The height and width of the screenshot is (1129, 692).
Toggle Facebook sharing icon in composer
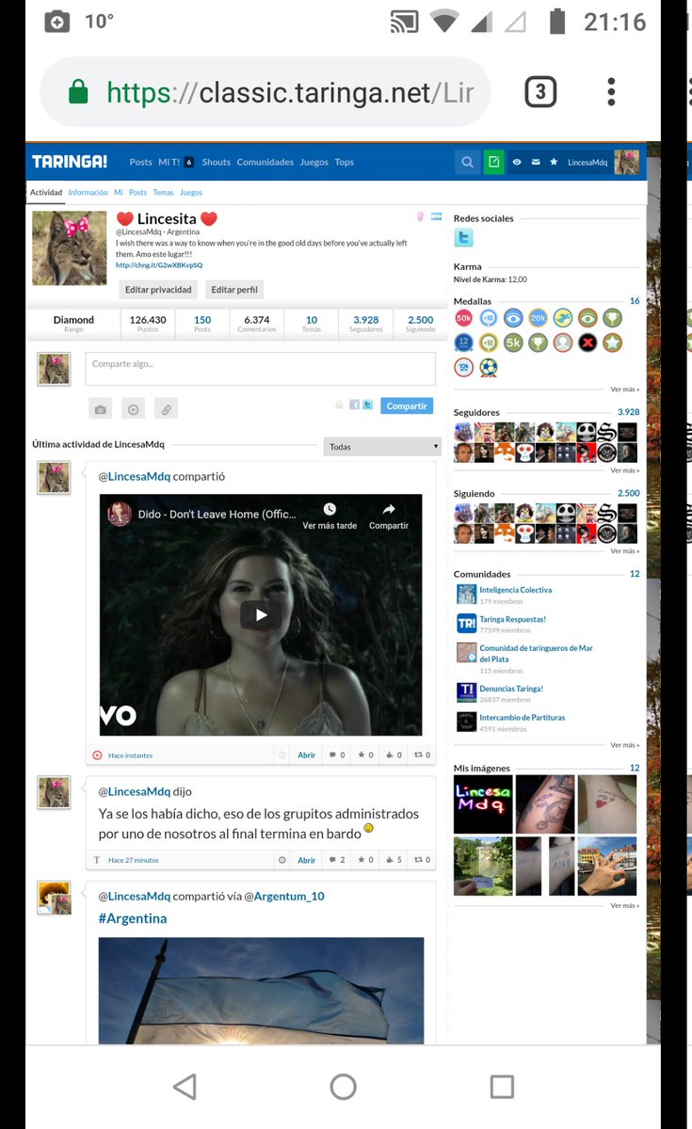point(355,405)
